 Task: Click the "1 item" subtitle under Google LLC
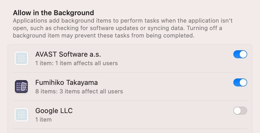(x=43, y=120)
